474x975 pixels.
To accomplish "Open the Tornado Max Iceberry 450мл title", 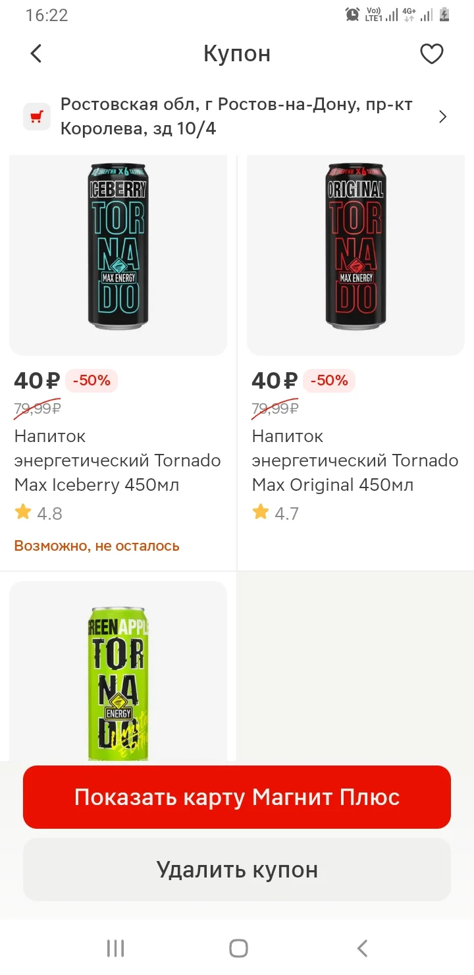I will point(117,460).
